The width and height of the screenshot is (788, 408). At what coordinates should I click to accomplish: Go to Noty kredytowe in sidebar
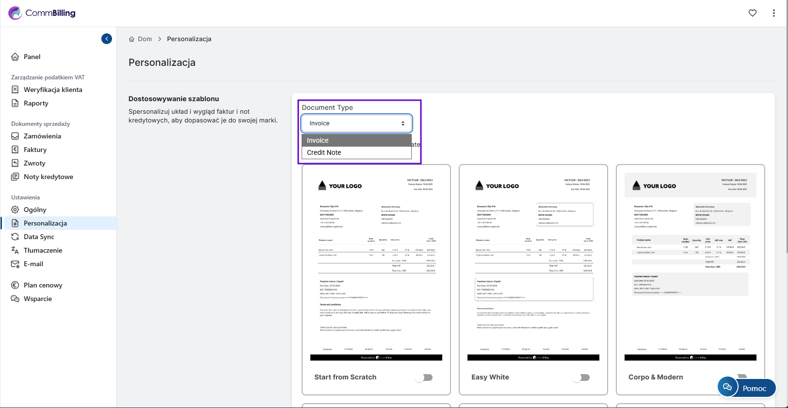pos(48,177)
